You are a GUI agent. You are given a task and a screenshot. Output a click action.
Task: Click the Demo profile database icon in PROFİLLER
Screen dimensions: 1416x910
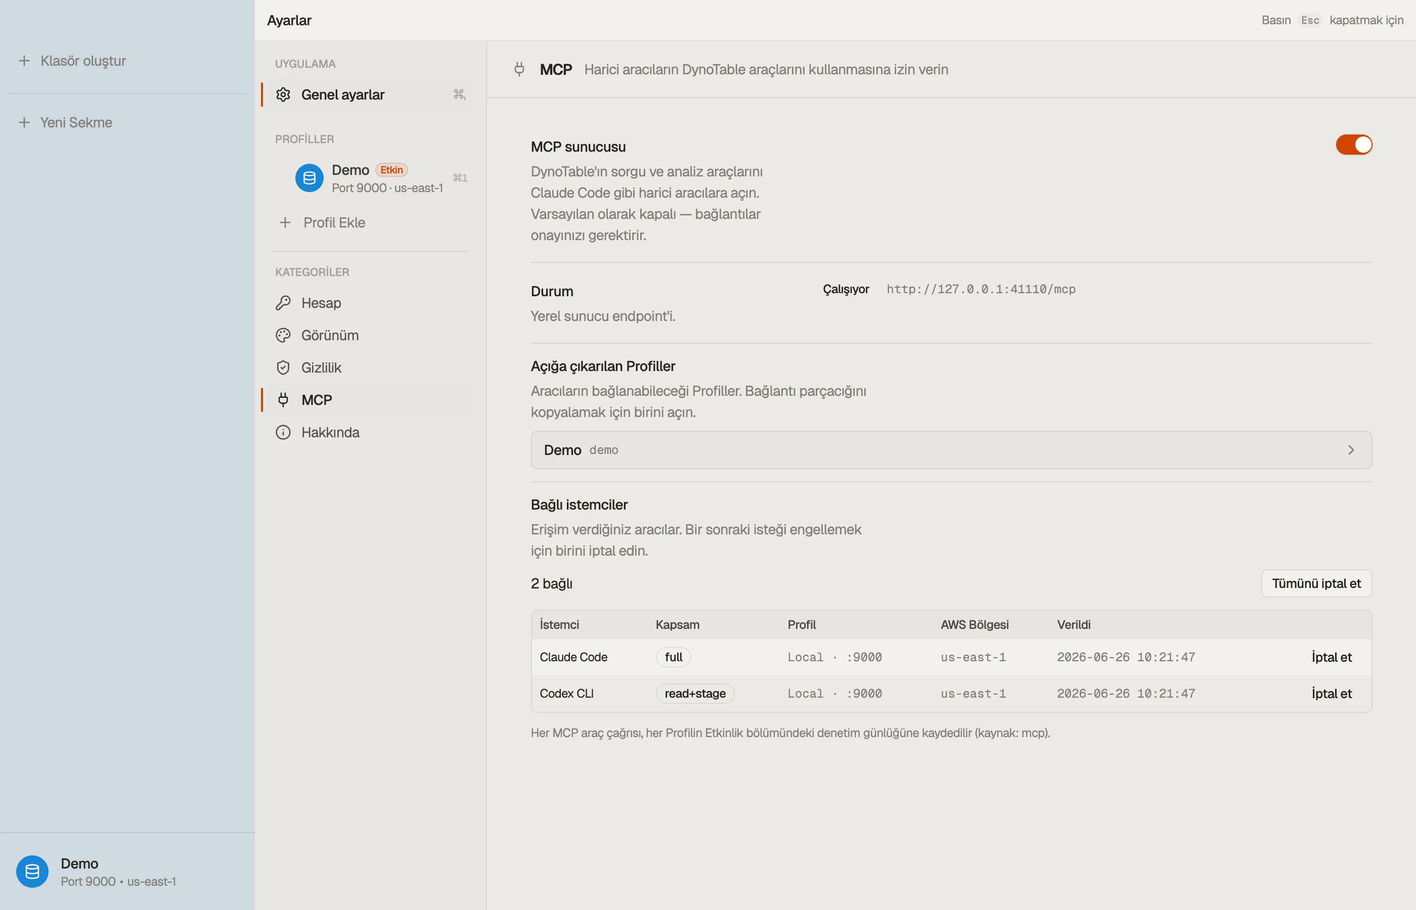tap(309, 178)
